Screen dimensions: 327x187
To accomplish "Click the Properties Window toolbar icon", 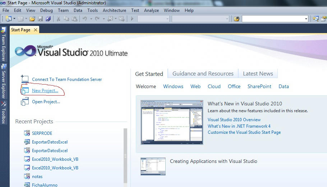I will tap(324, 19).
